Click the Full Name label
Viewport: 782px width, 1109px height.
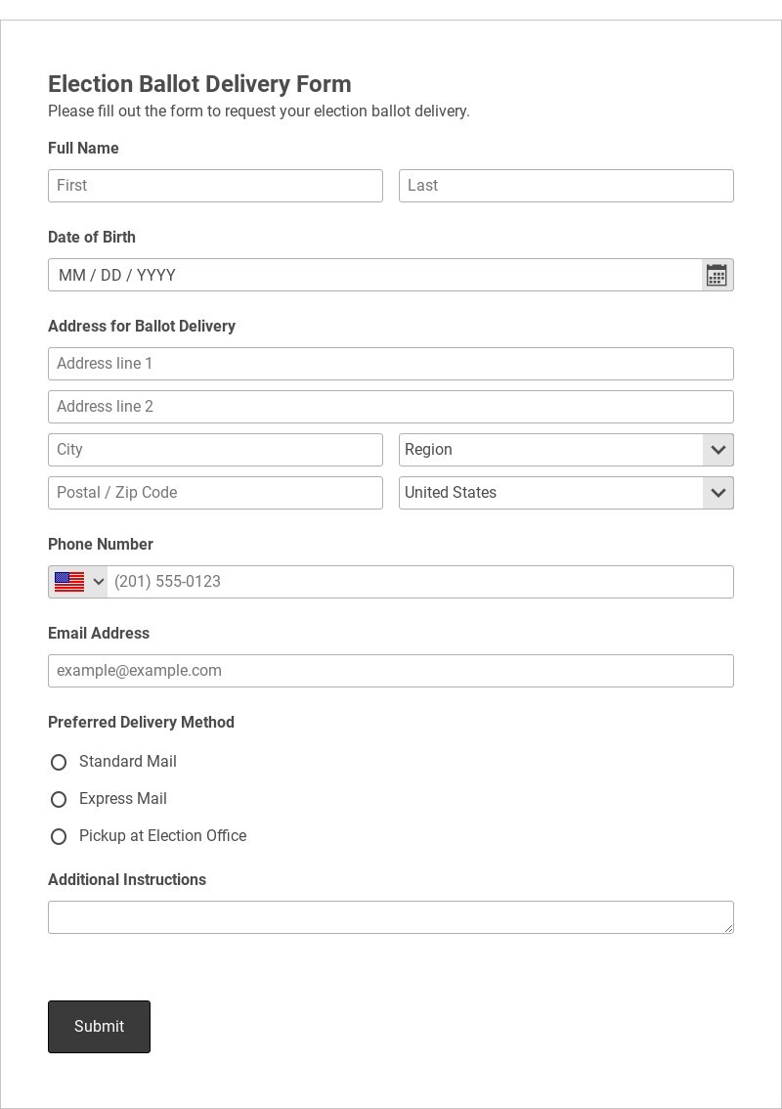tap(83, 148)
